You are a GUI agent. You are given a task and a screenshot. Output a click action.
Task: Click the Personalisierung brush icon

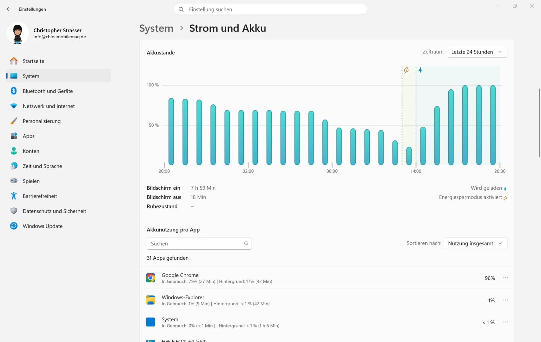click(14, 121)
